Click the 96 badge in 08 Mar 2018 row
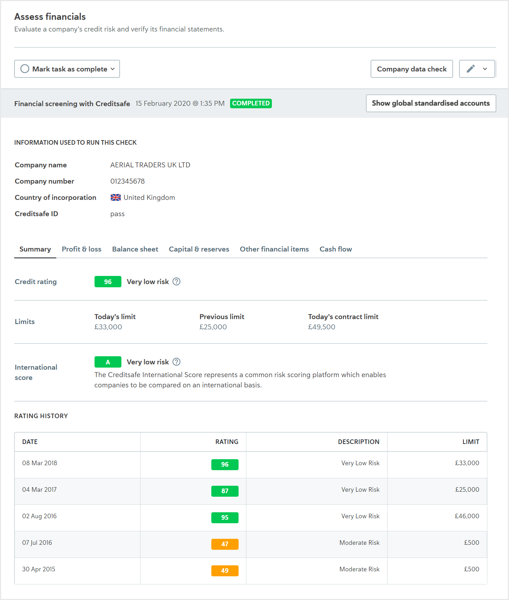The image size is (509, 600). 225,465
